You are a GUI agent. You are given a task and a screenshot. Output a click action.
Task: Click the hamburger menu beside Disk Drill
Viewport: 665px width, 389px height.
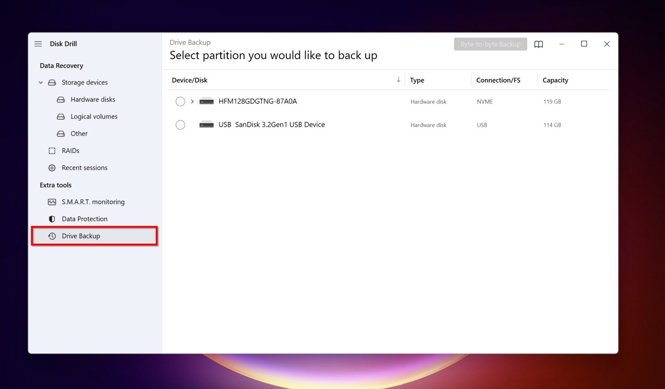coord(38,44)
